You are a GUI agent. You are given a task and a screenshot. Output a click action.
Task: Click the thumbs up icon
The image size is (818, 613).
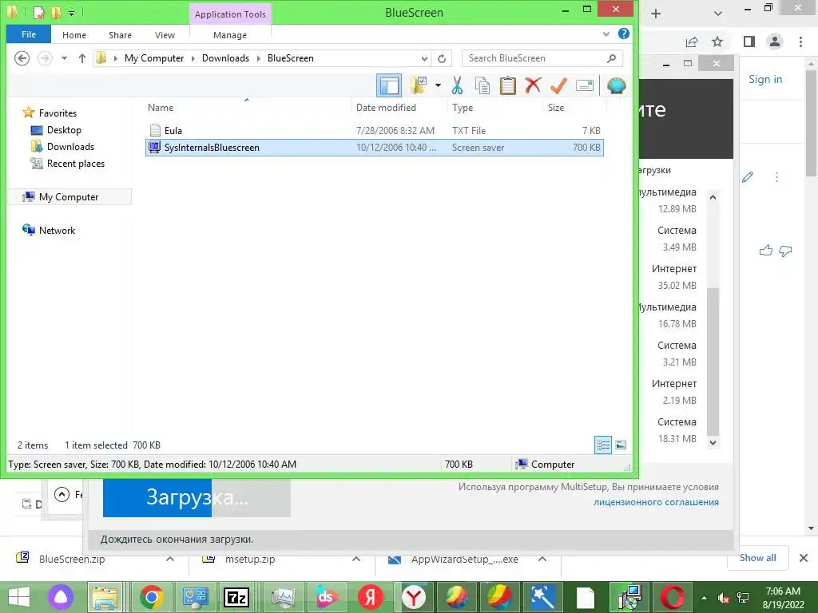coord(766,251)
